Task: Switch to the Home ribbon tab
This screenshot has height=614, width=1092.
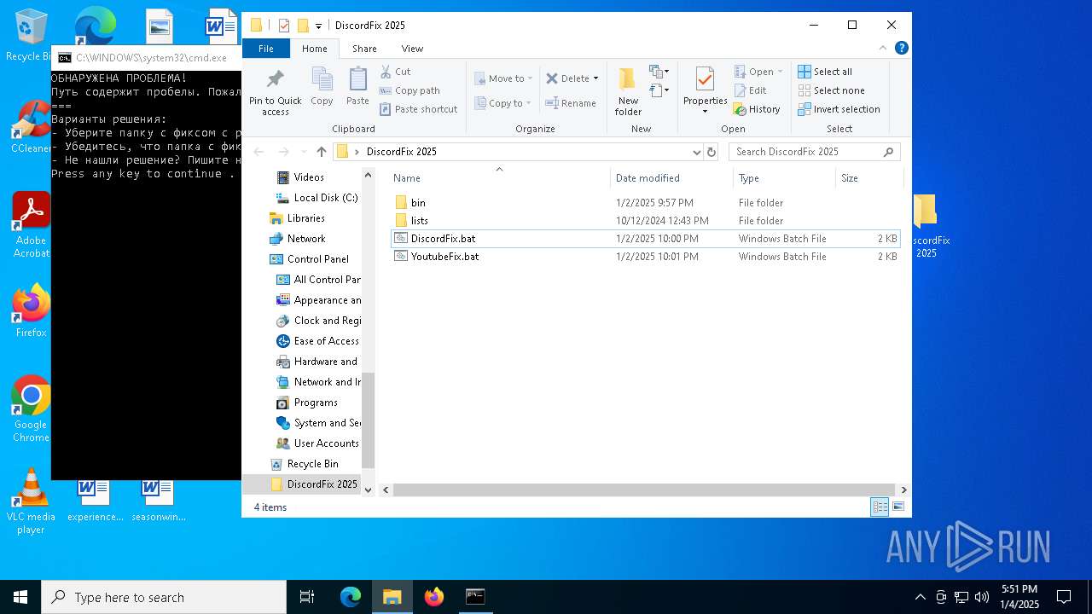Action: [314, 49]
